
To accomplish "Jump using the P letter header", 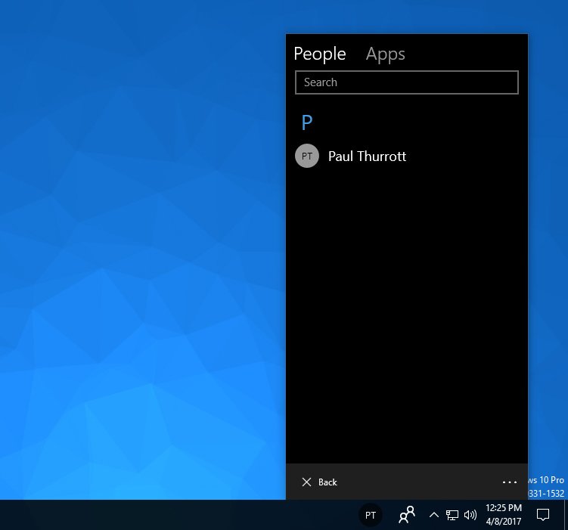I will 307,122.
